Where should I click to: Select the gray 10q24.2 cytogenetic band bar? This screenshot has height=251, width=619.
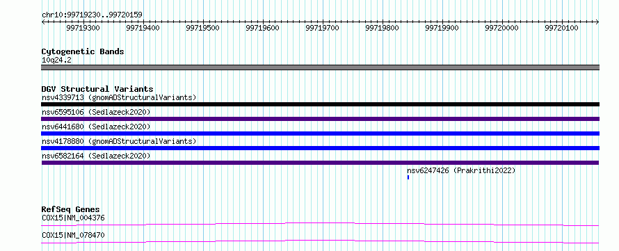[x=320, y=67]
